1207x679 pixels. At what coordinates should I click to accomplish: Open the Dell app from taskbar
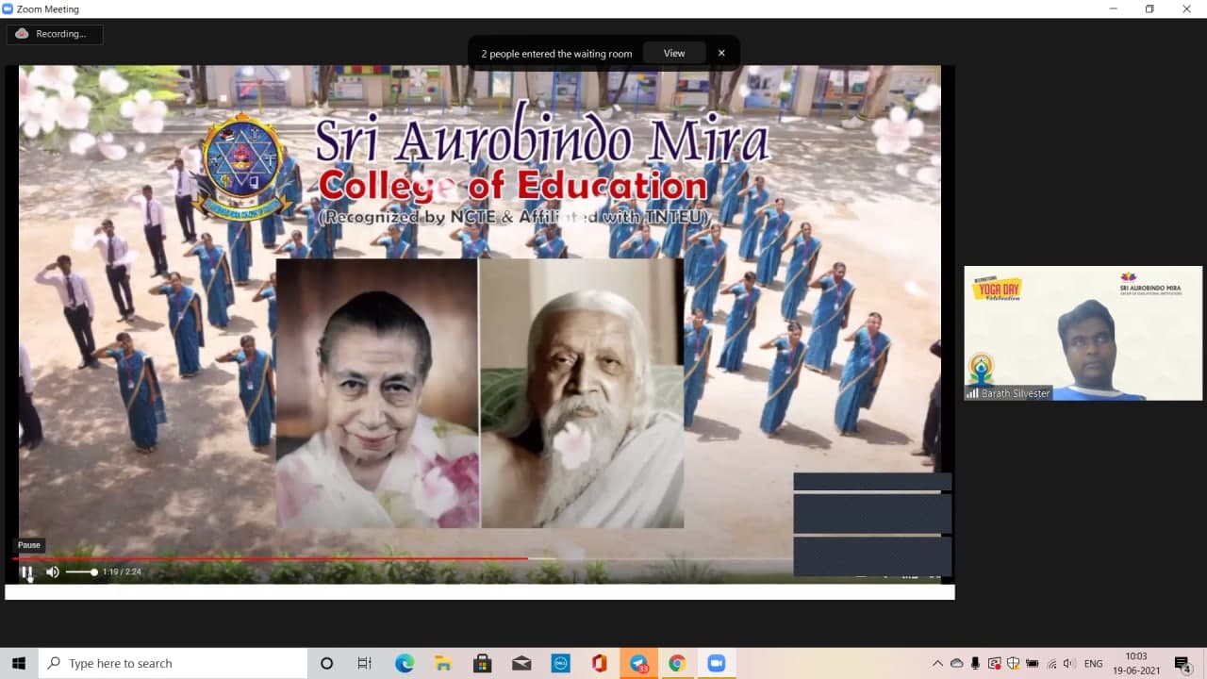pyautogui.click(x=560, y=664)
